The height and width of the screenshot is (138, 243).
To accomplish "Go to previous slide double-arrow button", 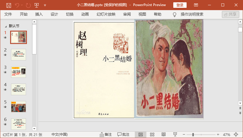I will 240,108.
